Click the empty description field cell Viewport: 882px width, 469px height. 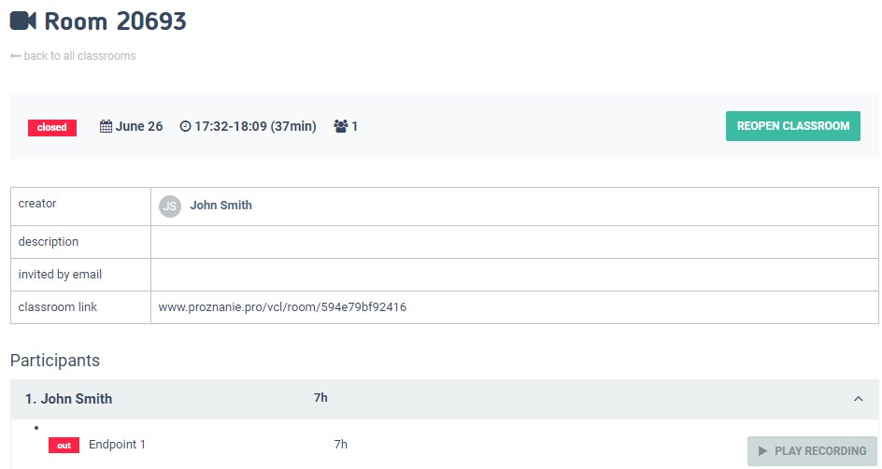(x=514, y=242)
